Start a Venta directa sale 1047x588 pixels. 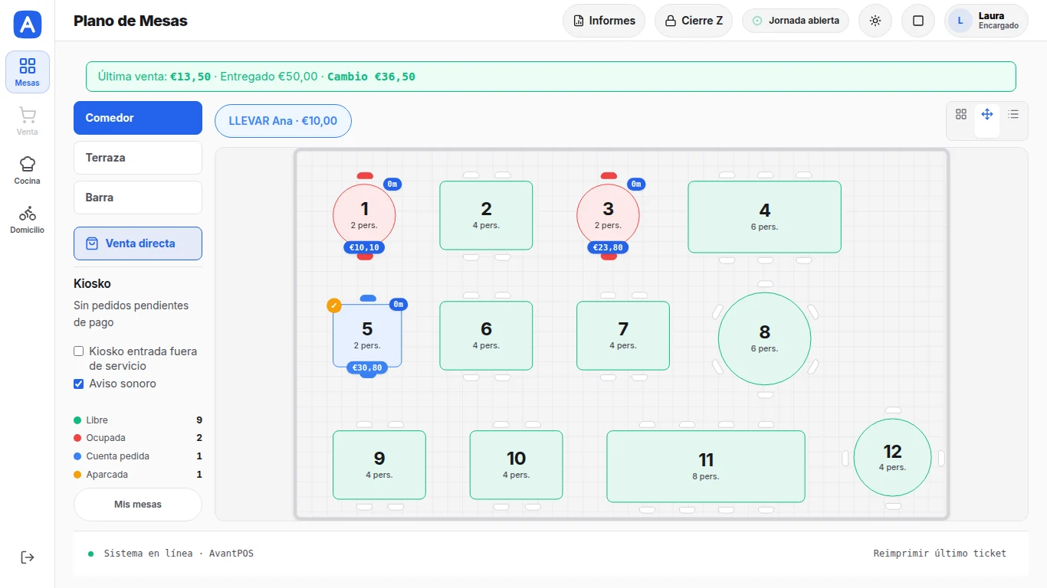(x=138, y=243)
